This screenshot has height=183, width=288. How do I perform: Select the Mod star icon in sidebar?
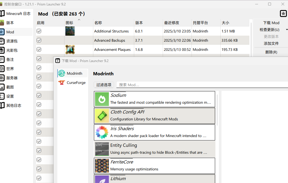2,32
